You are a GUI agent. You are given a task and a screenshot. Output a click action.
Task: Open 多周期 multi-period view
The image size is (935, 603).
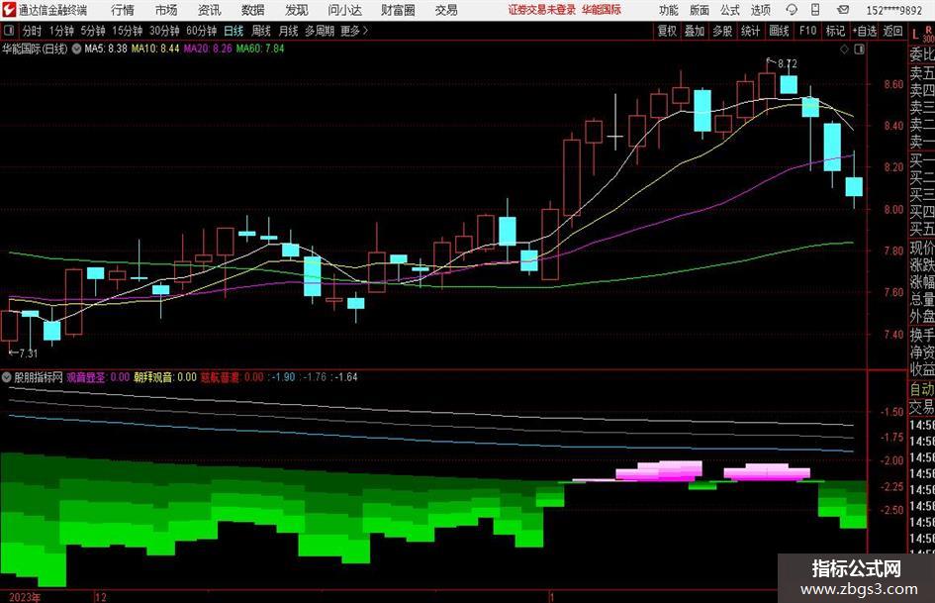pos(320,31)
